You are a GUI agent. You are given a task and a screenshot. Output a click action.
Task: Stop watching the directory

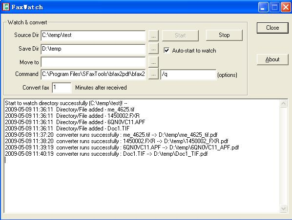(224, 35)
